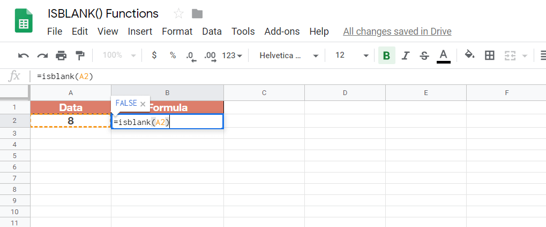This screenshot has height=227, width=546.
Task: Select column E header
Action: click(426, 93)
